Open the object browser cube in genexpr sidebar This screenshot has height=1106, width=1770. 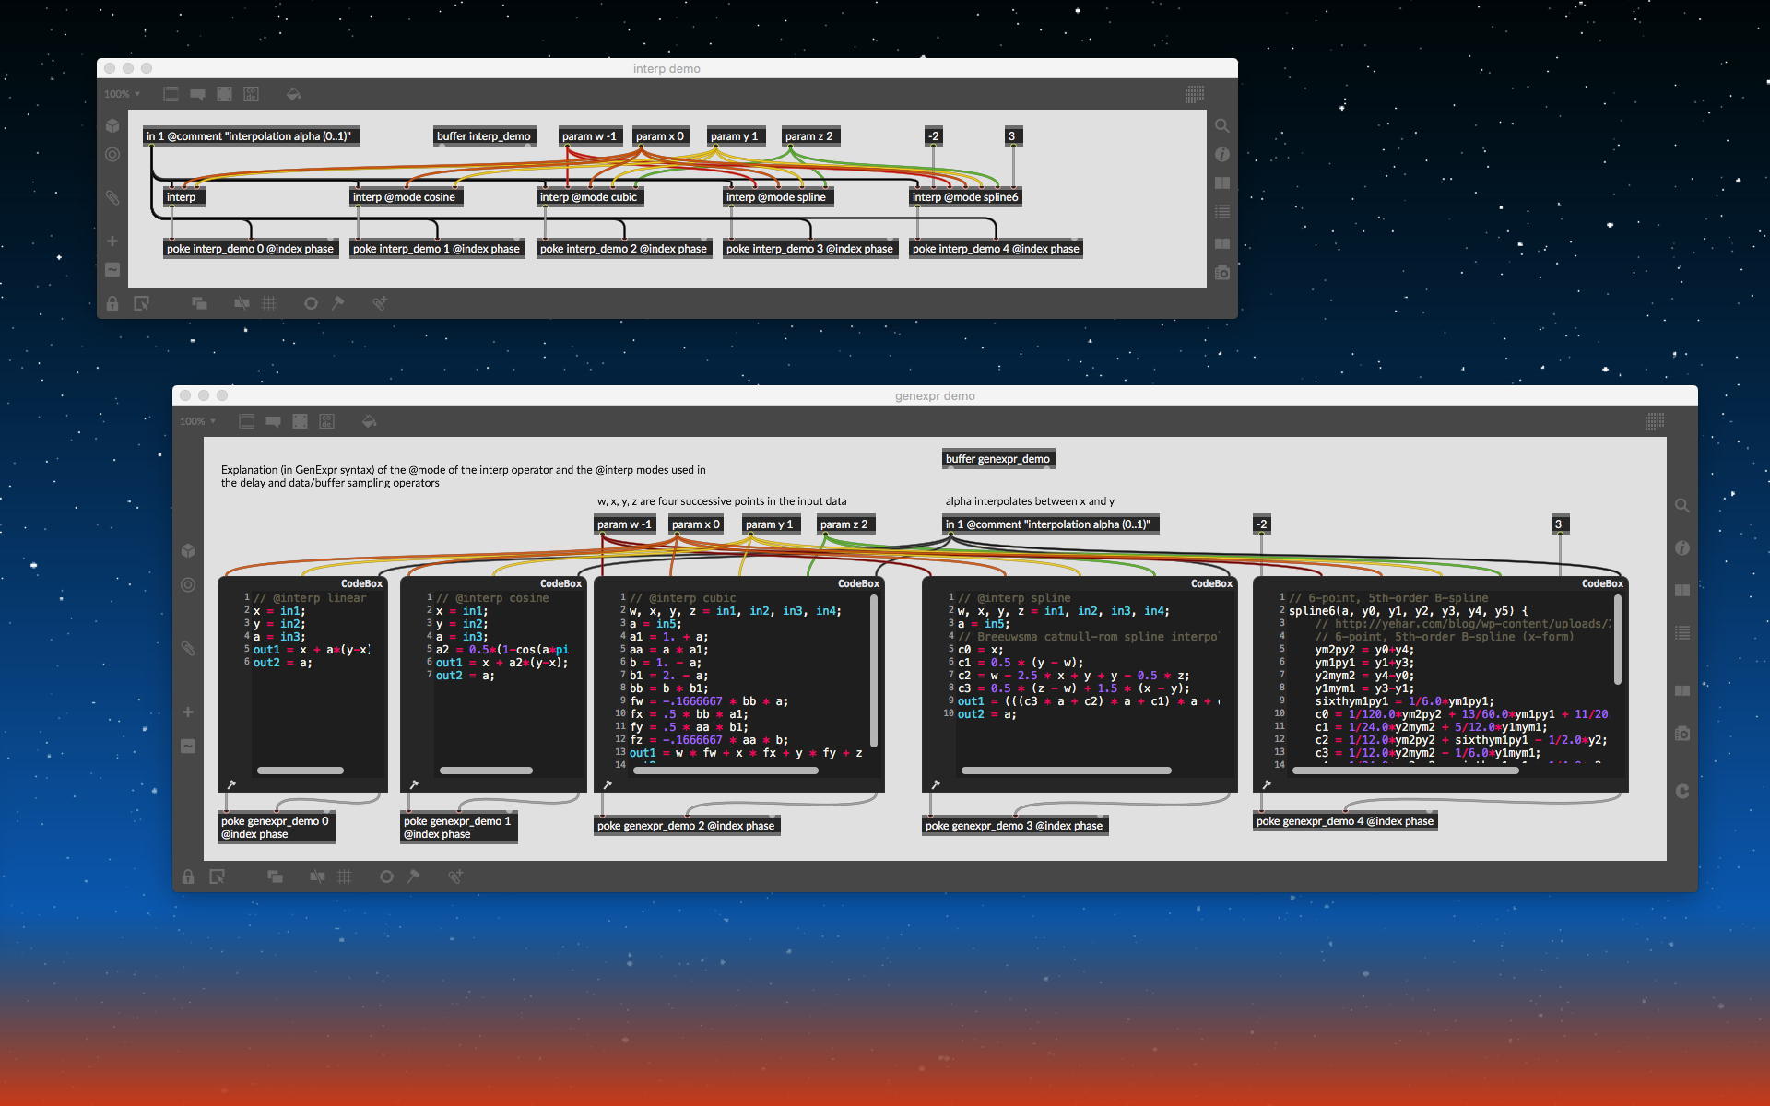pyautogui.click(x=188, y=550)
